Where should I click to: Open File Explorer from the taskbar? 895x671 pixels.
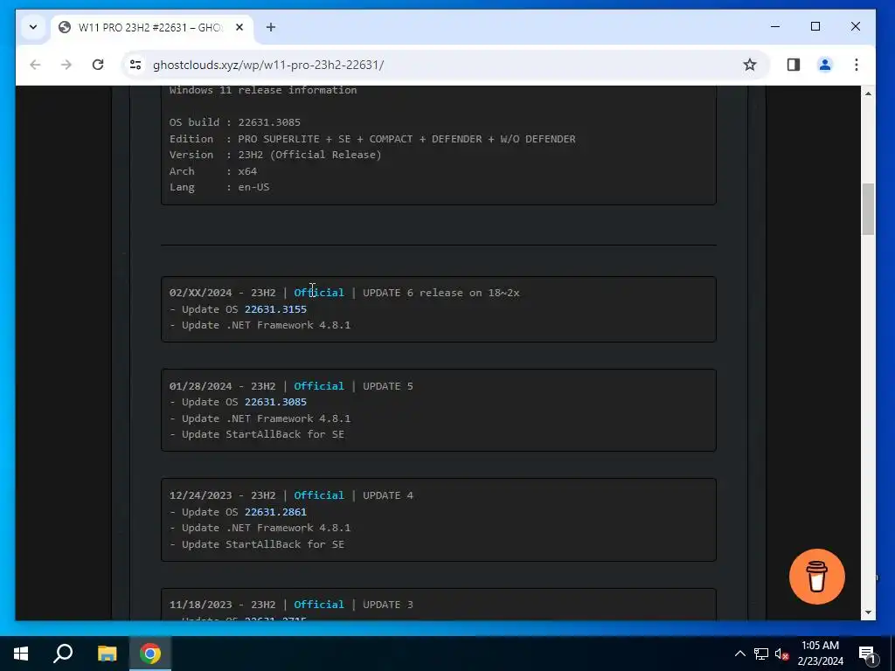click(107, 654)
